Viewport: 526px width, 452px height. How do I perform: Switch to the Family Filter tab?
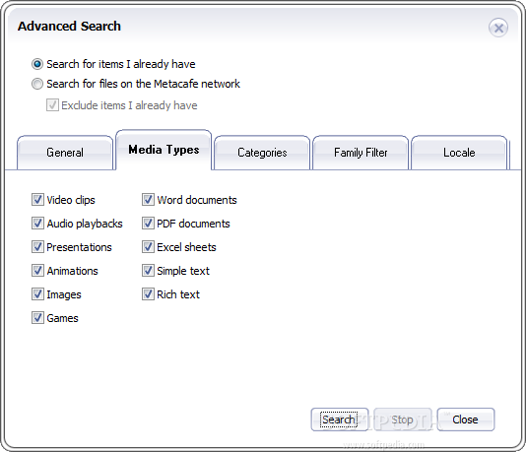(361, 153)
